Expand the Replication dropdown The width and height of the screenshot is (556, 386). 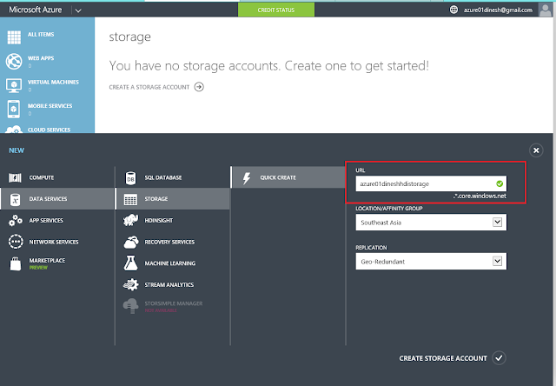[x=498, y=261]
